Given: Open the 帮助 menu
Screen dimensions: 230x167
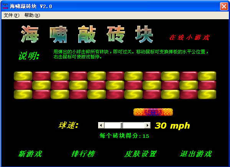Looking at the screenshot, I should (x=32, y=15).
